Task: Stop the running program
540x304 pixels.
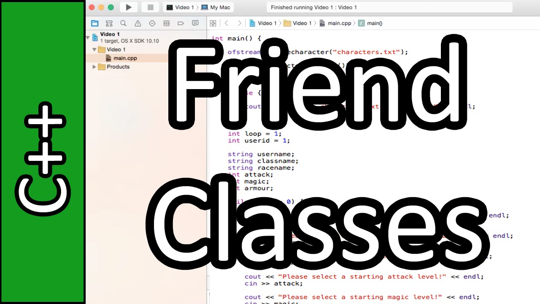Action: (x=150, y=7)
